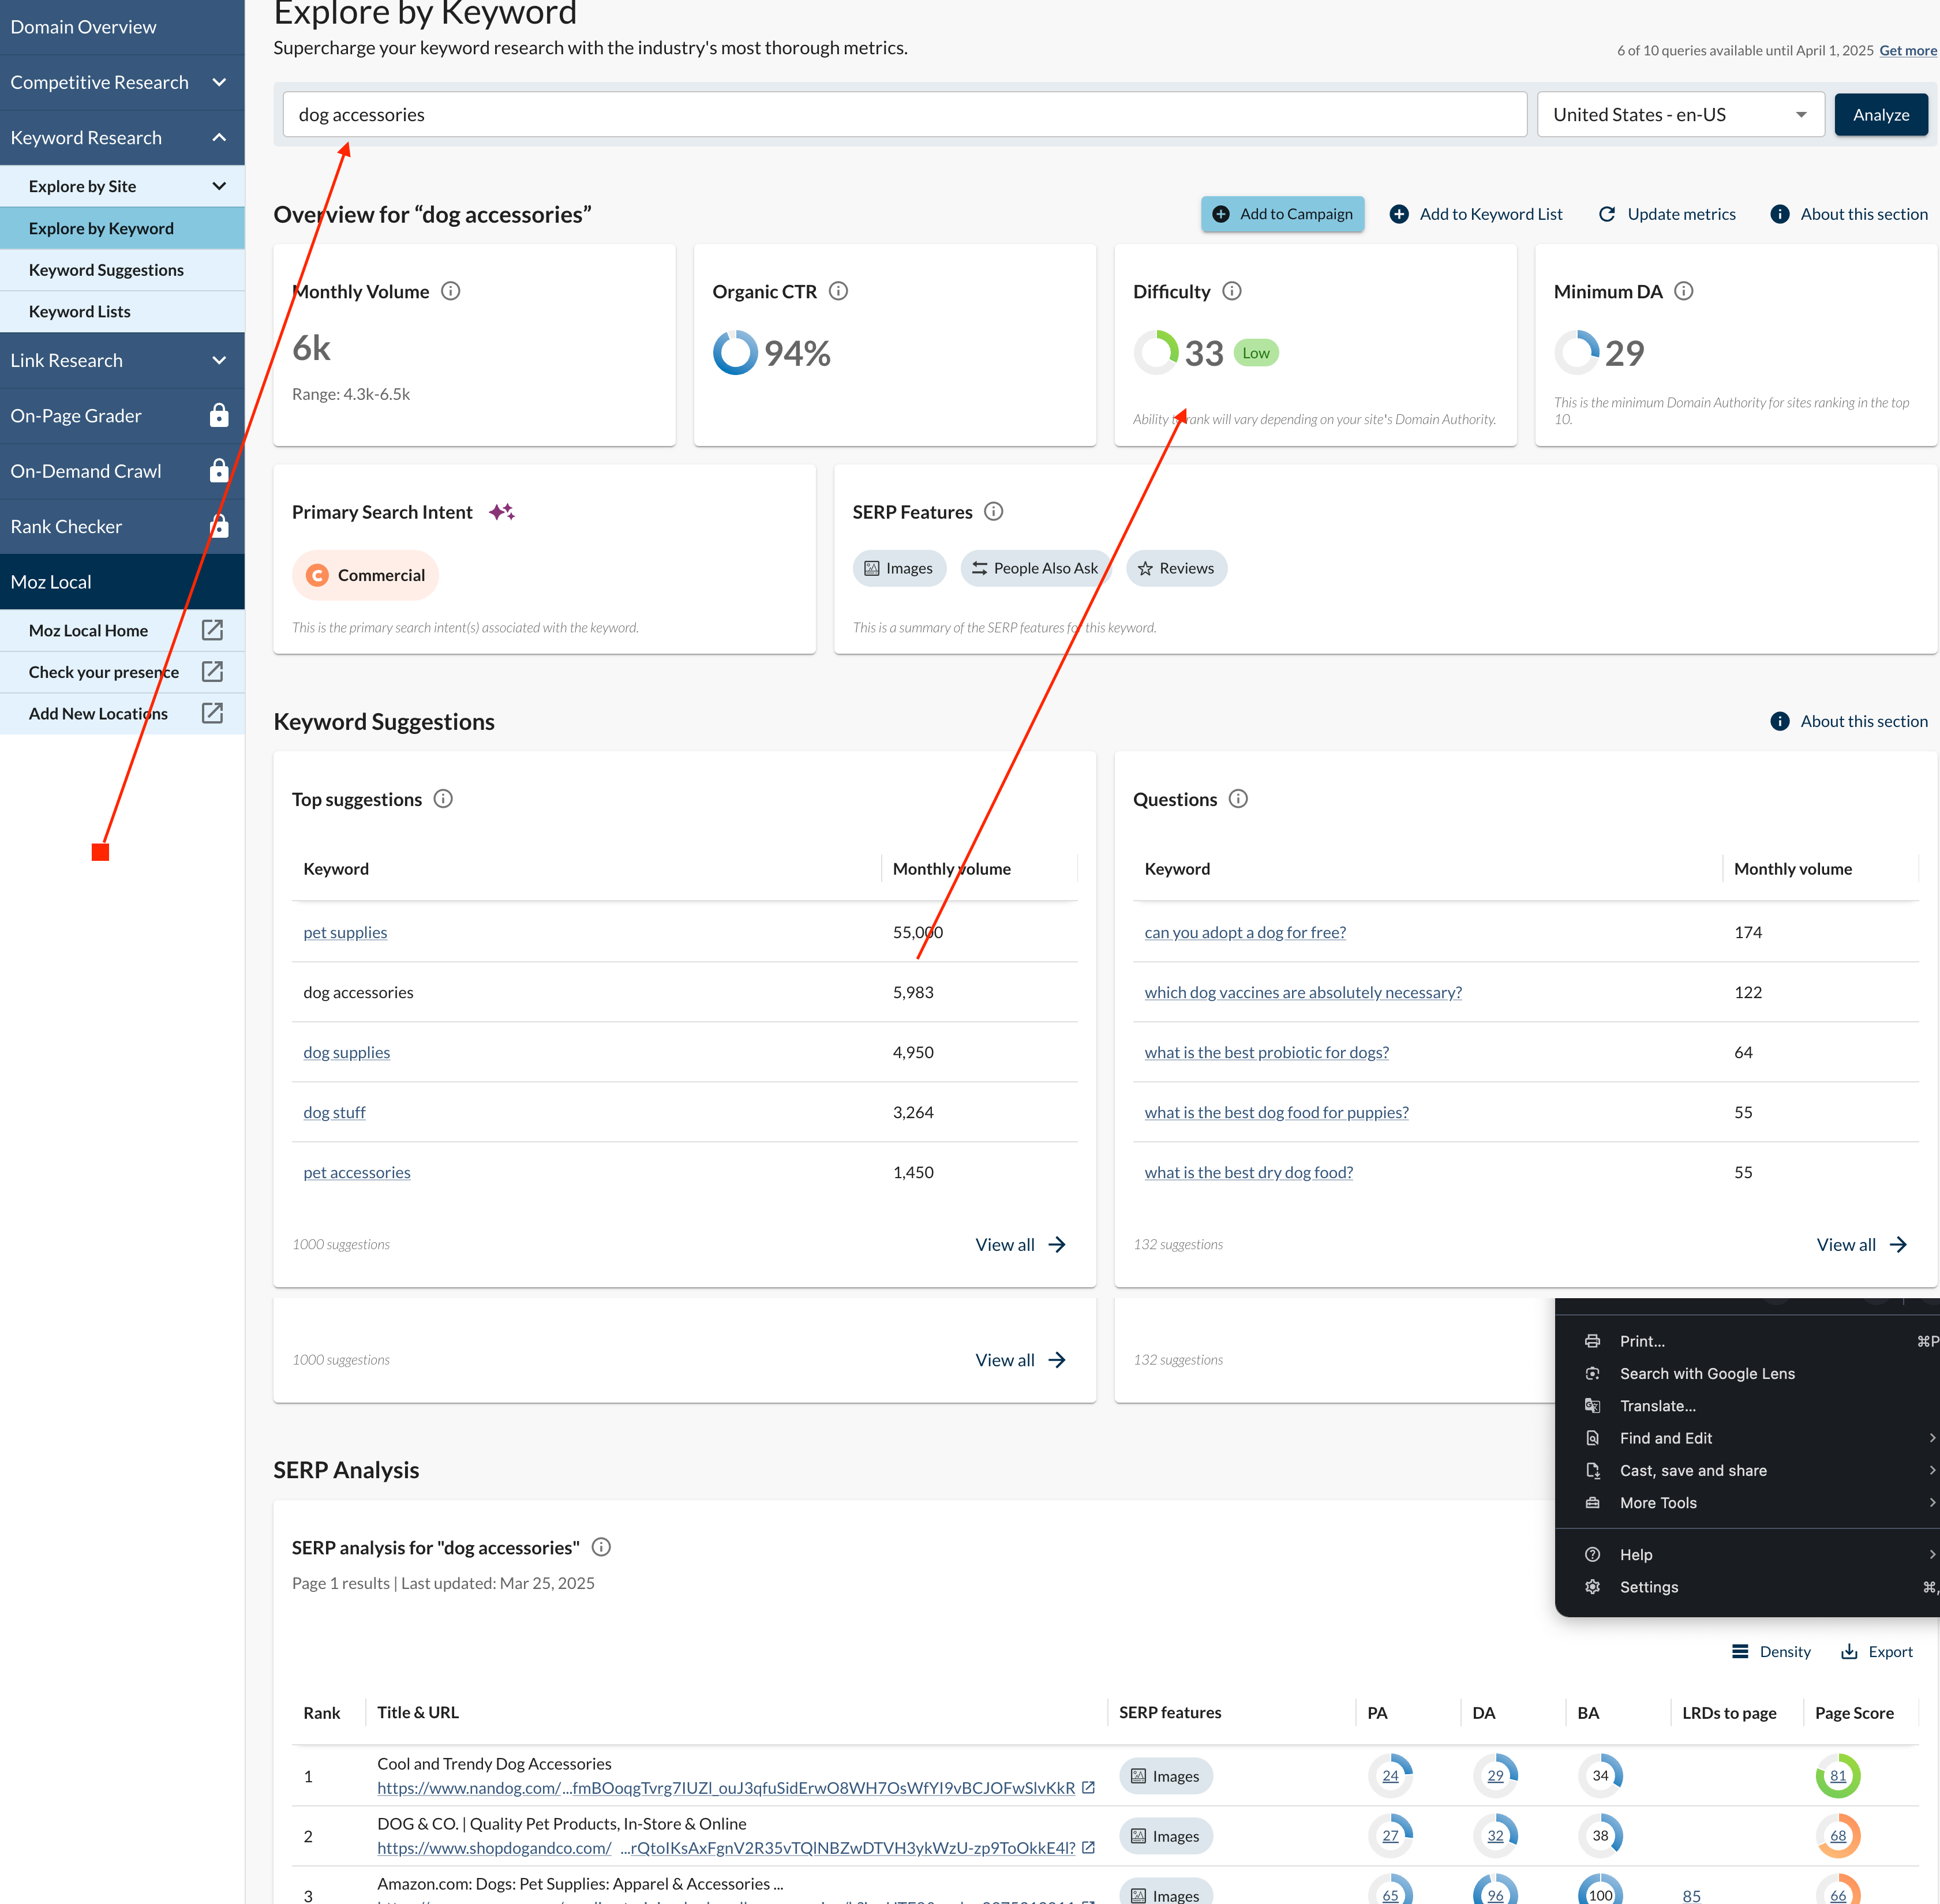Click the Page Score 81 circle for nandog
1940x1904 pixels.
click(x=1838, y=1776)
